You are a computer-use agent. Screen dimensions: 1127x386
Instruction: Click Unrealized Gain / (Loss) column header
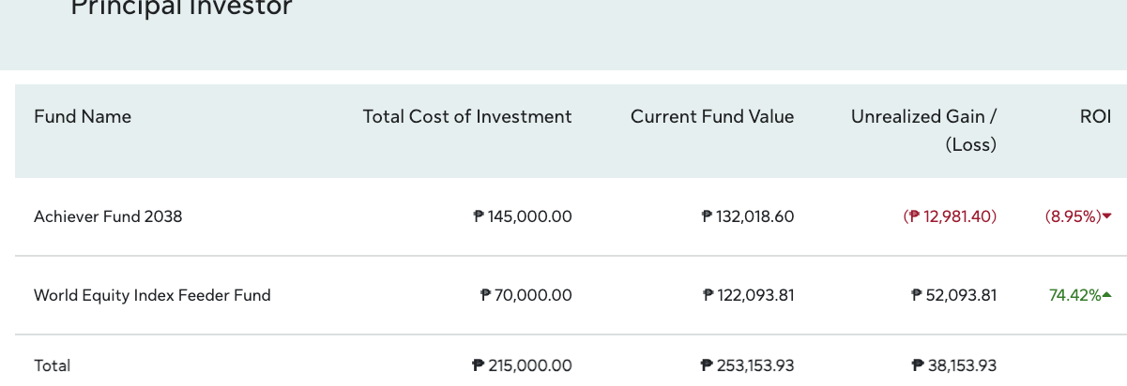click(x=923, y=130)
